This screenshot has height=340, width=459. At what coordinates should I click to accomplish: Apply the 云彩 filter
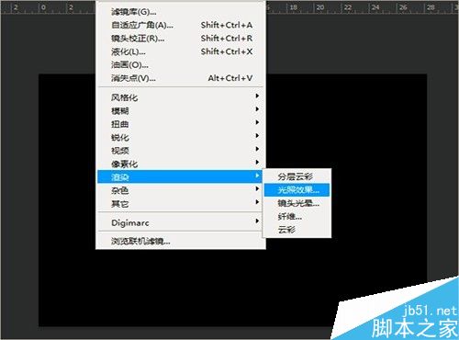297,230
